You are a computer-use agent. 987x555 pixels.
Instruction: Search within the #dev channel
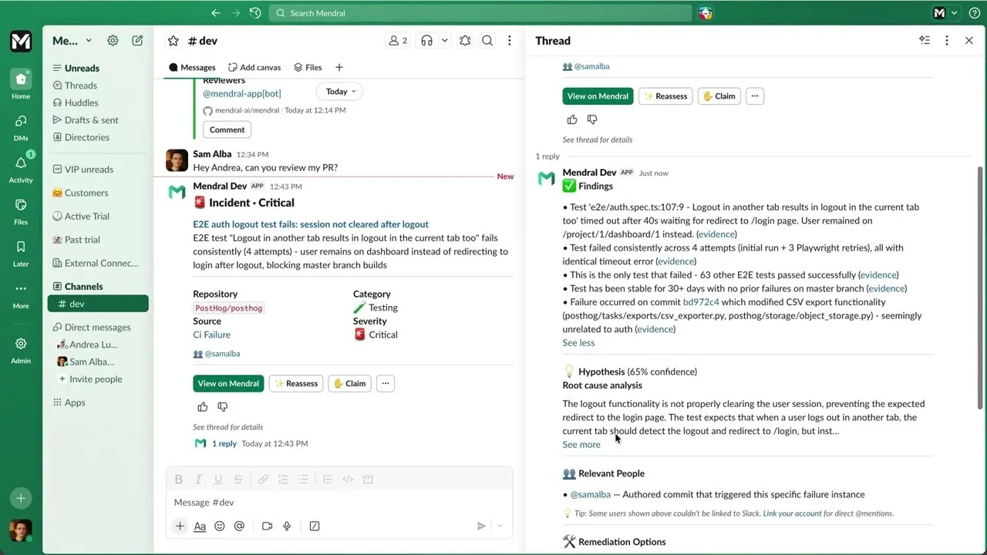(487, 41)
